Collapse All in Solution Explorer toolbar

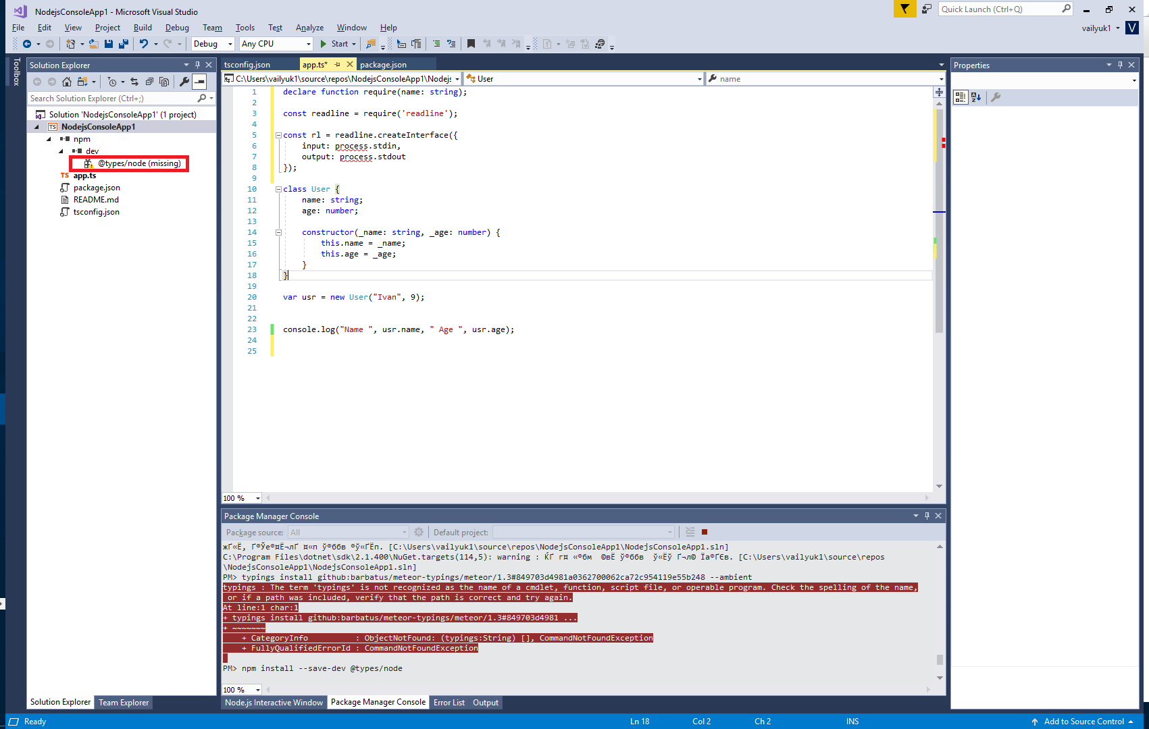149,82
